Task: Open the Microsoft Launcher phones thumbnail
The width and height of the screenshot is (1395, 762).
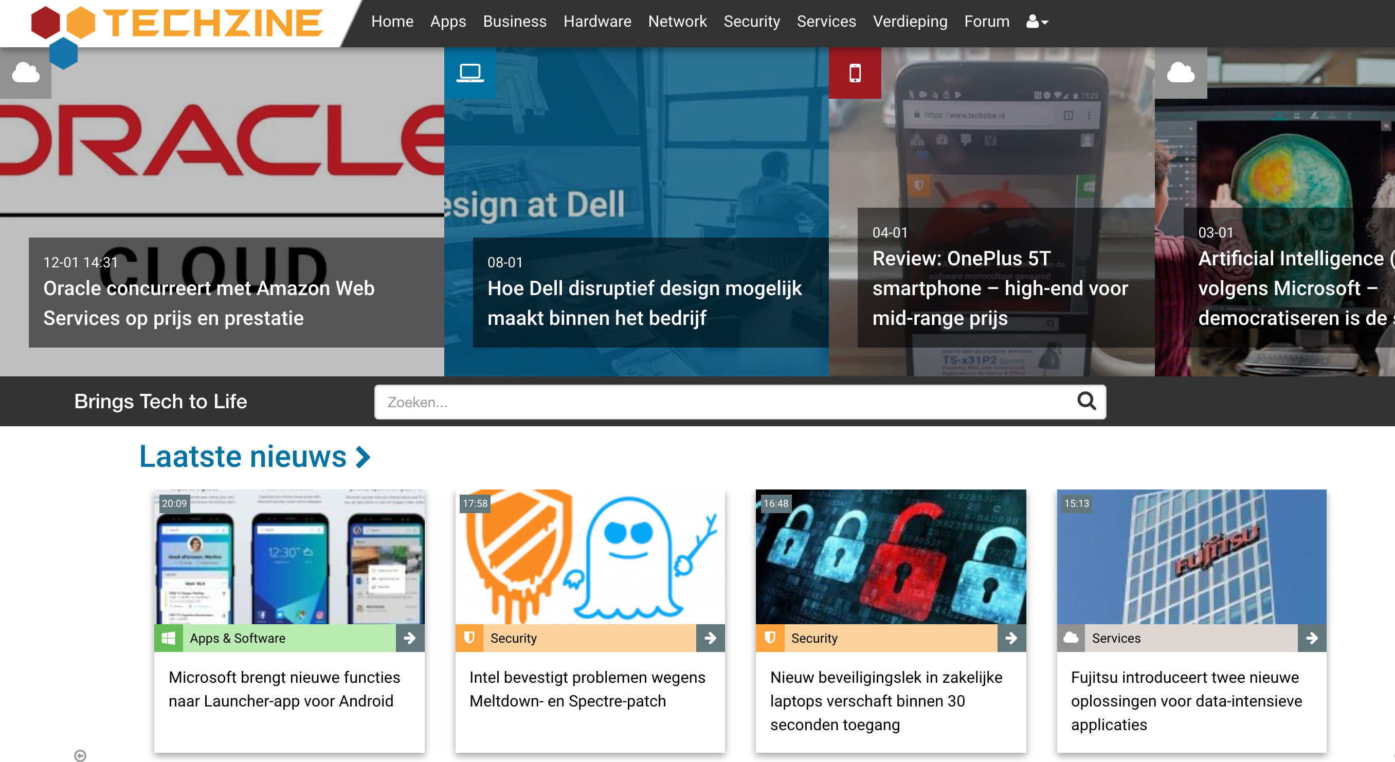Action: pyautogui.click(x=289, y=557)
